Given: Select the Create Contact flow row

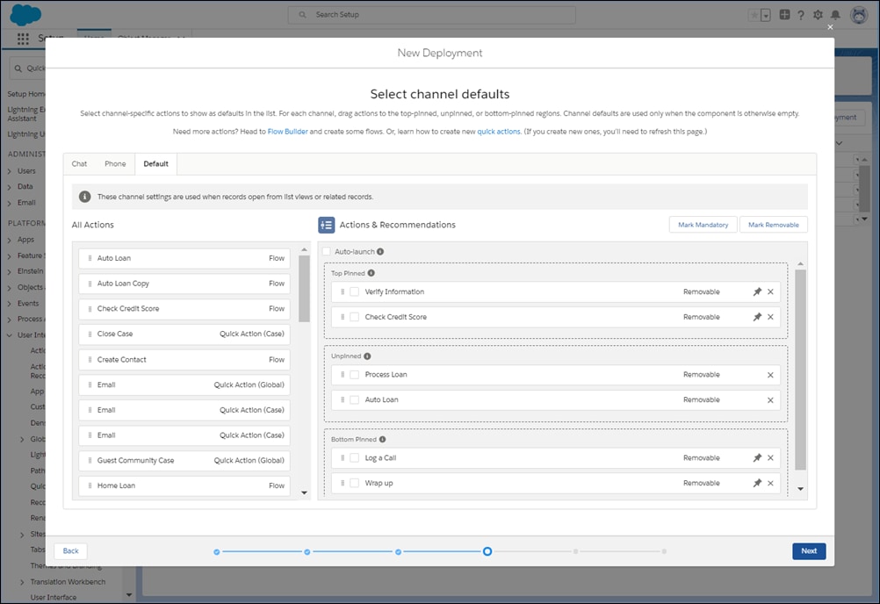Looking at the screenshot, I should pyautogui.click(x=184, y=359).
